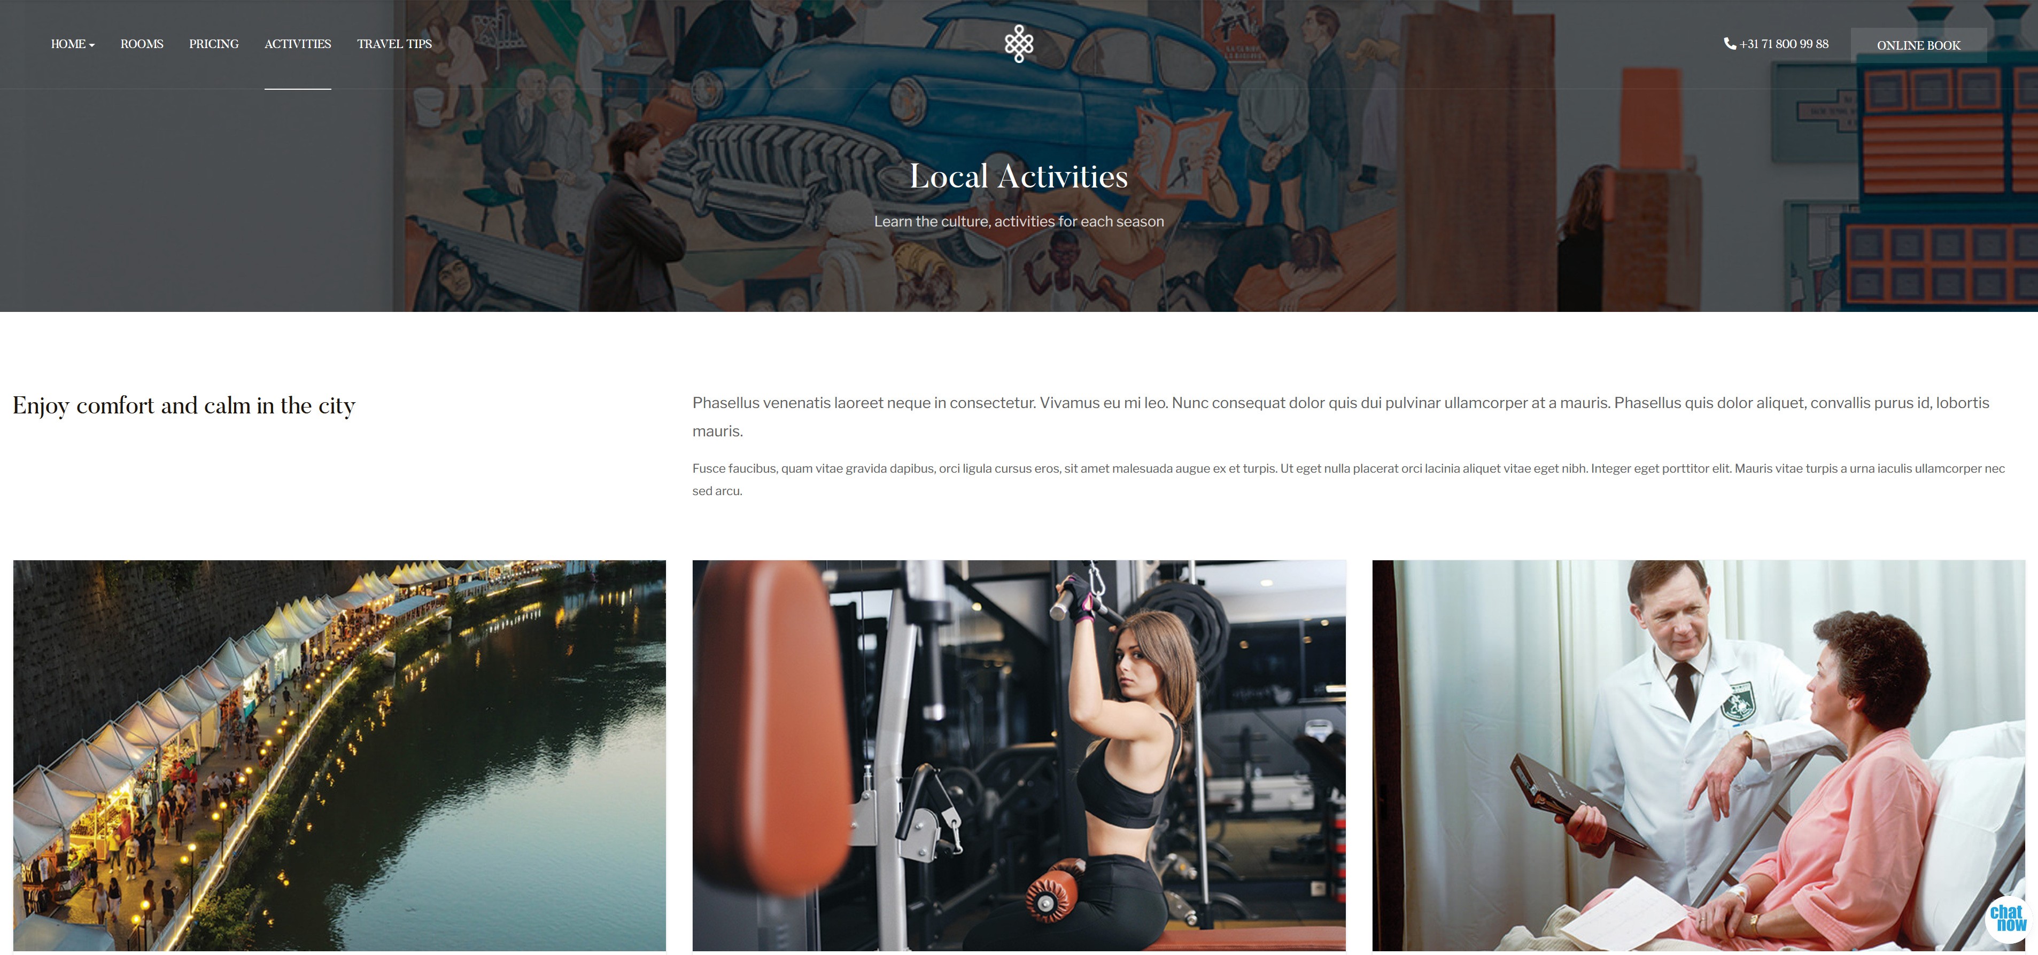Click the HOME menu label
Viewport: 2038px width, 955px height.
(x=68, y=44)
